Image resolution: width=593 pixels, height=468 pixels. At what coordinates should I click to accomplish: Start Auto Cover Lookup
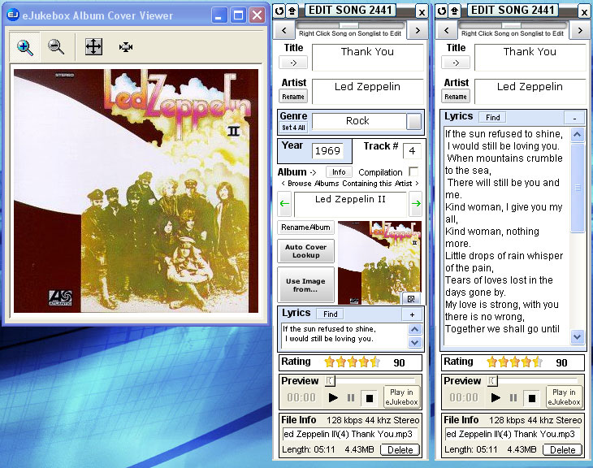[305, 251]
